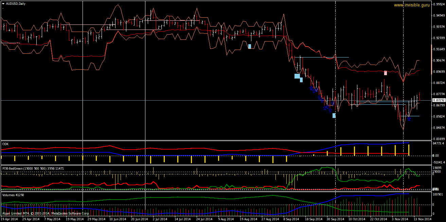Click the 19 May 2014 date label
This screenshot has width=446, height=222.
tap(74, 220)
